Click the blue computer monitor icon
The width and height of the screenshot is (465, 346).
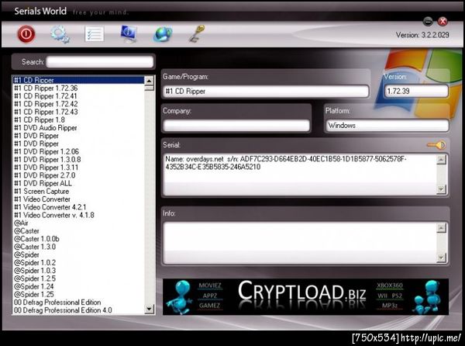coord(129,33)
